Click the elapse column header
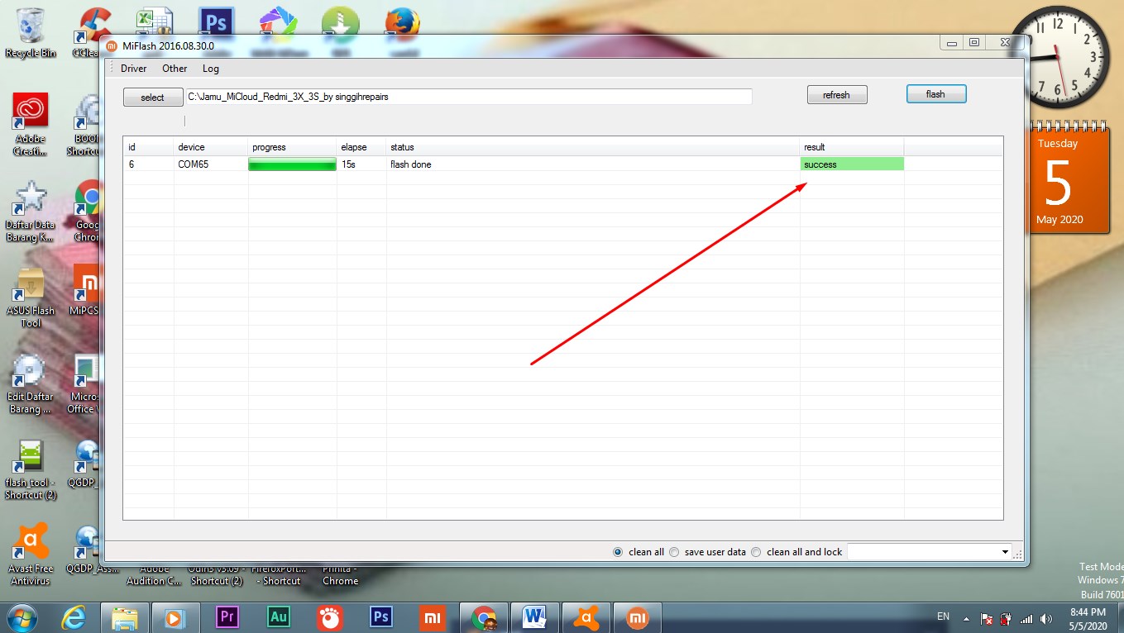This screenshot has height=633, width=1124. click(362, 147)
